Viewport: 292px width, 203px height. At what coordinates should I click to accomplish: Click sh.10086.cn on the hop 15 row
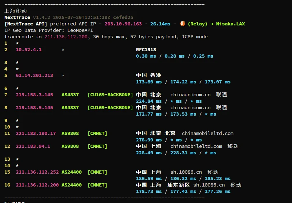pyautogui.click(x=186, y=172)
